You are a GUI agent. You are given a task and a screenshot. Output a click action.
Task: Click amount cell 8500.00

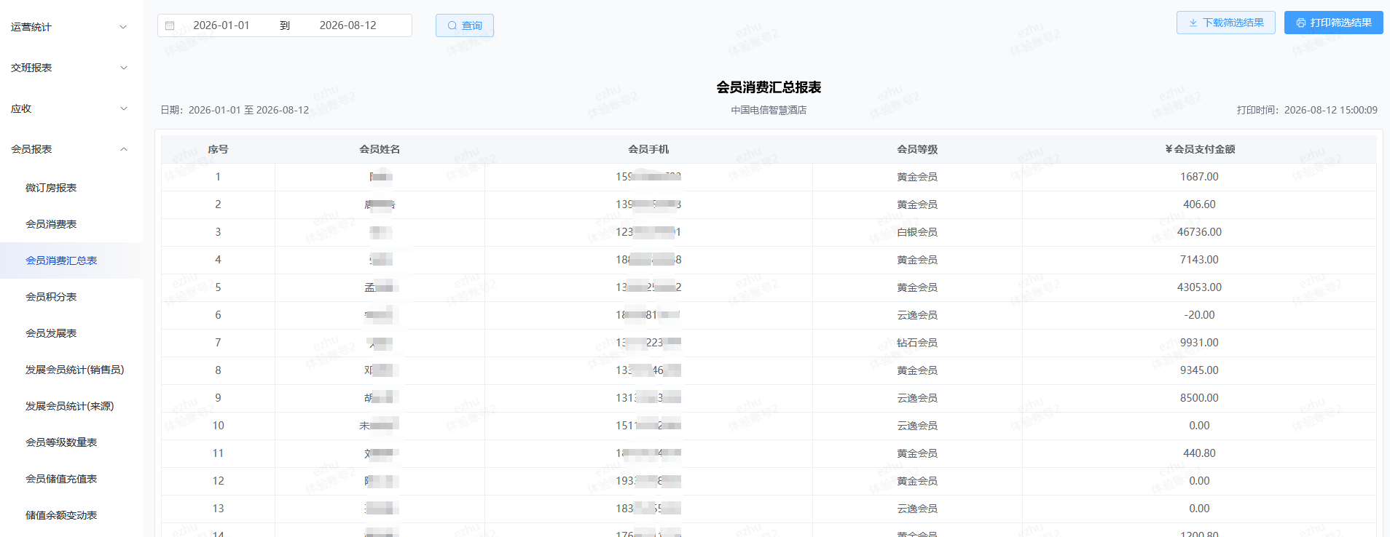click(x=1199, y=398)
